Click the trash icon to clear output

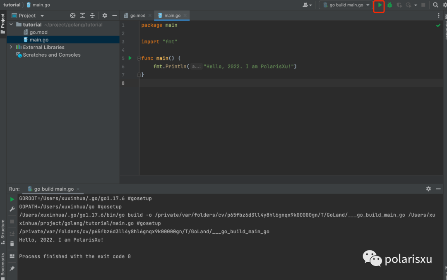coord(12,244)
